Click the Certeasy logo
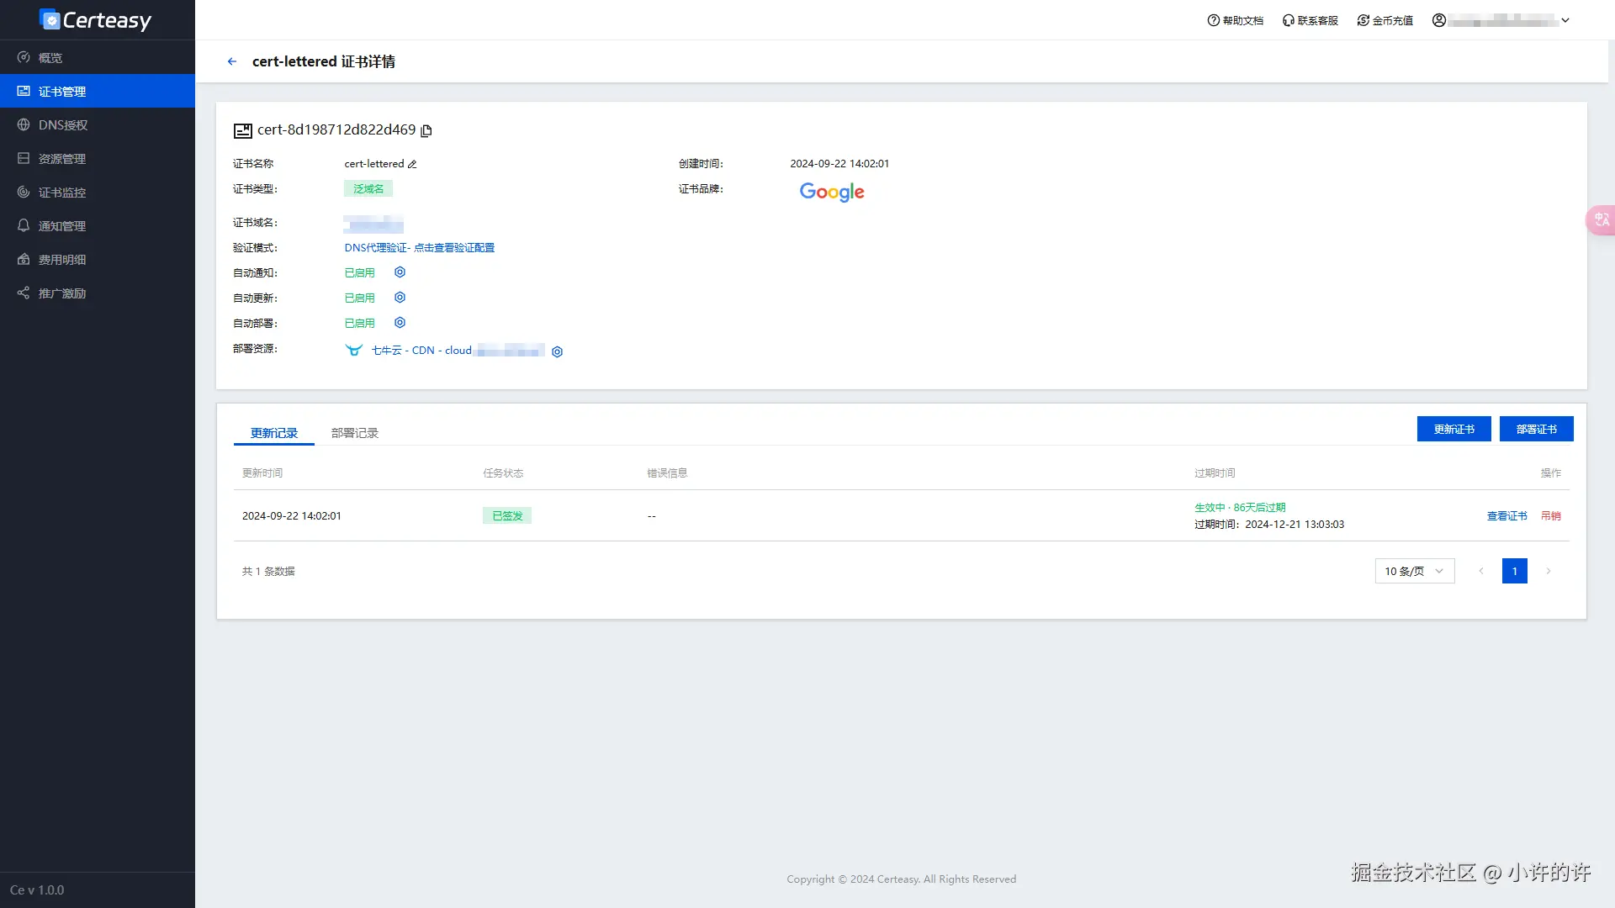The image size is (1615, 908). click(x=95, y=19)
